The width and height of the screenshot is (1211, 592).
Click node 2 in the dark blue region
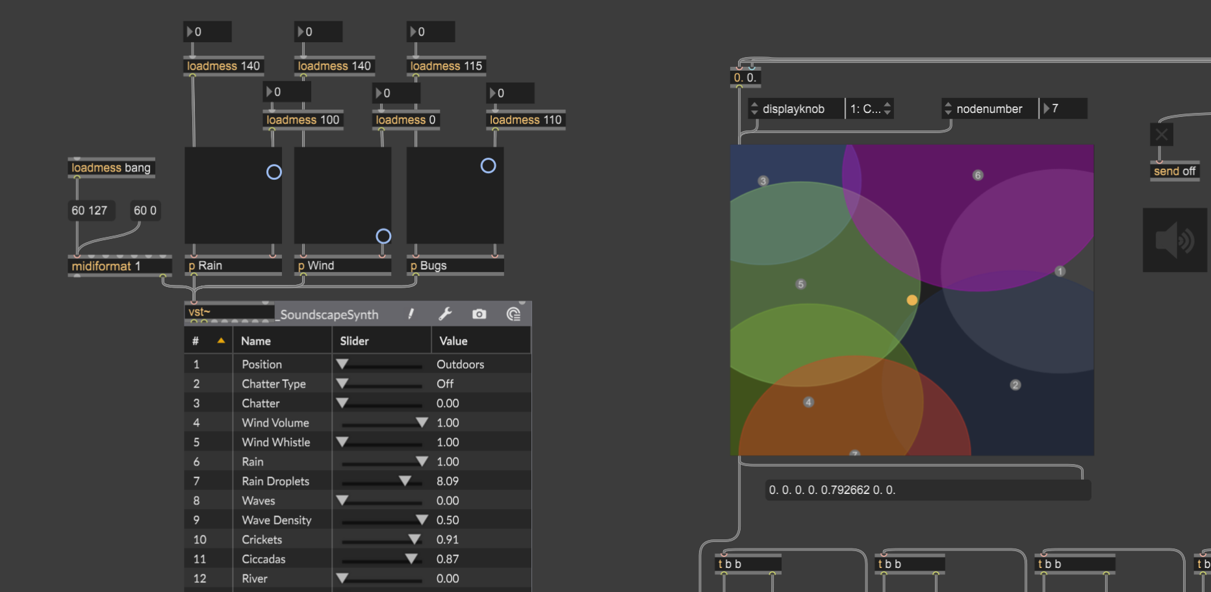[1015, 385]
